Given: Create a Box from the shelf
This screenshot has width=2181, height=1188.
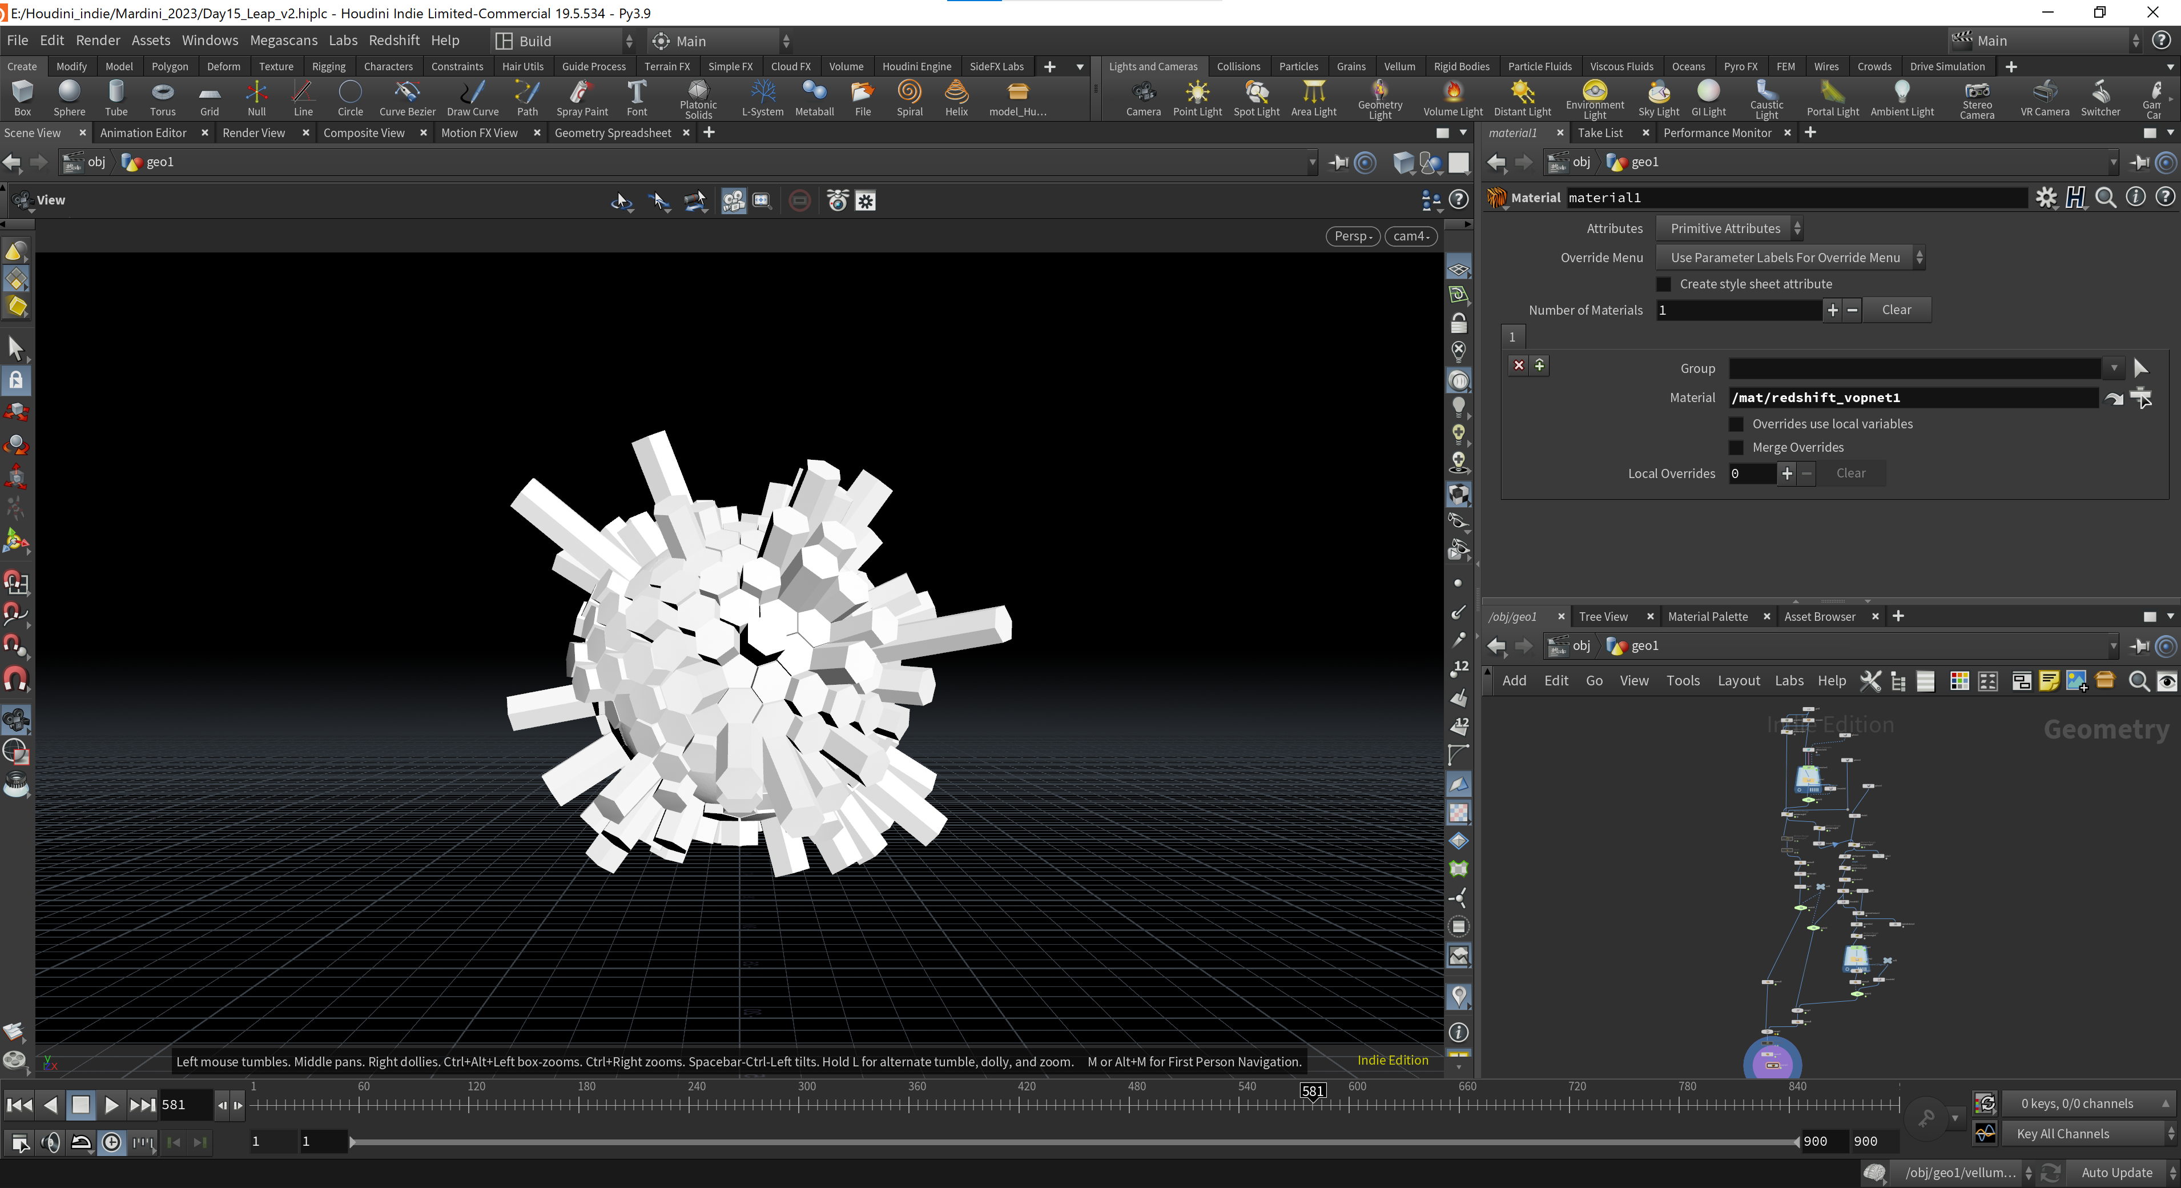Looking at the screenshot, I should 23,98.
